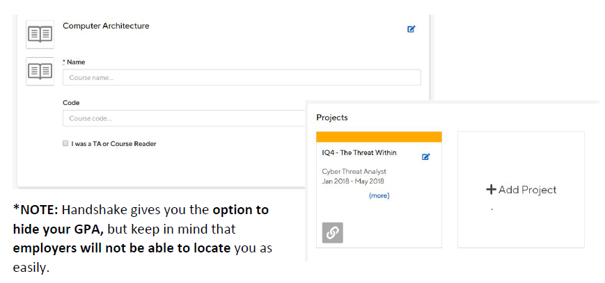Open the IQ4 - The Threat Within project title
Screen dimensions: 605x283
pyautogui.click(x=359, y=153)
